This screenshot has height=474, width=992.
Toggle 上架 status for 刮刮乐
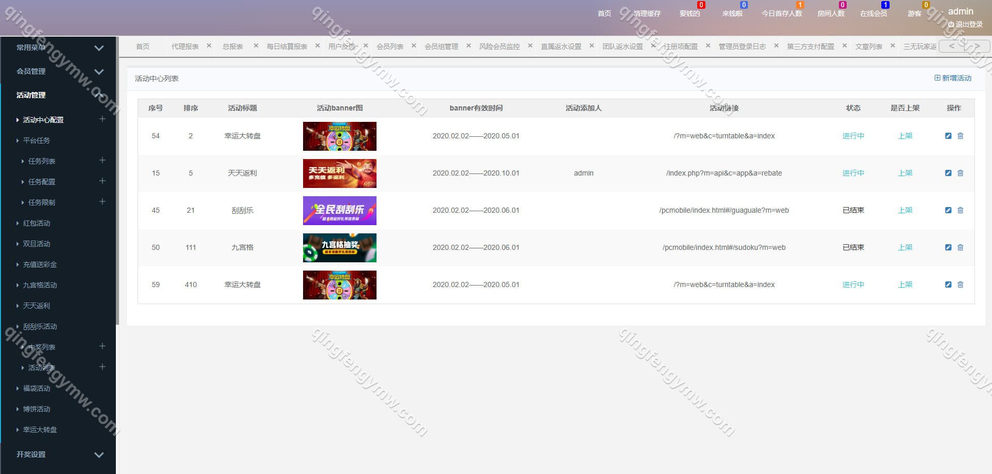pos(905,210)
